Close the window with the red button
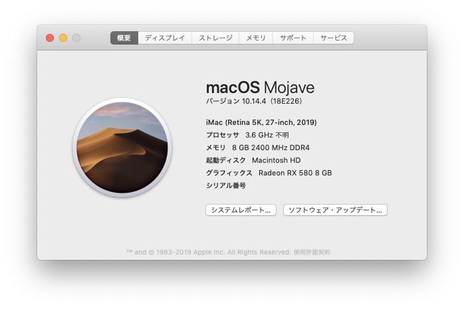The image size is (464, 309). [50, 38]
